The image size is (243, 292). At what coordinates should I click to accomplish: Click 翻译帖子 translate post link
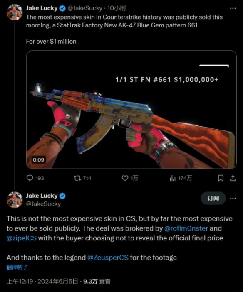tap(17, 267)
